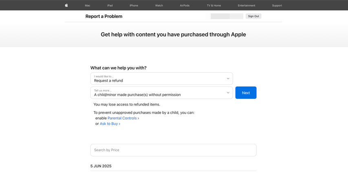Open the Mac menu item

click(88, 6)
